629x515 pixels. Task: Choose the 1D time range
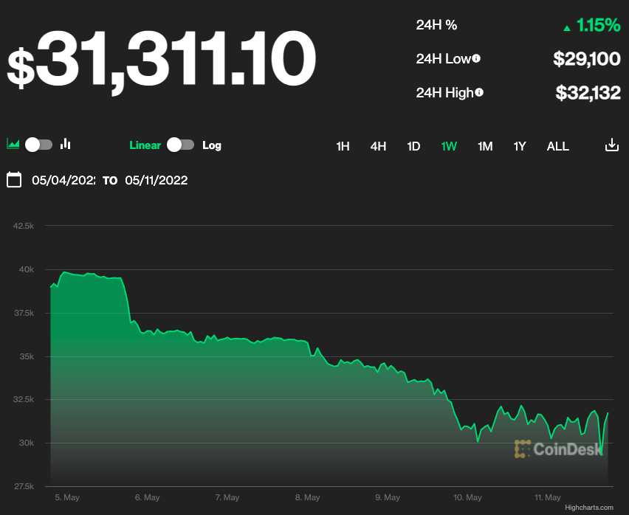coord(413,146)
